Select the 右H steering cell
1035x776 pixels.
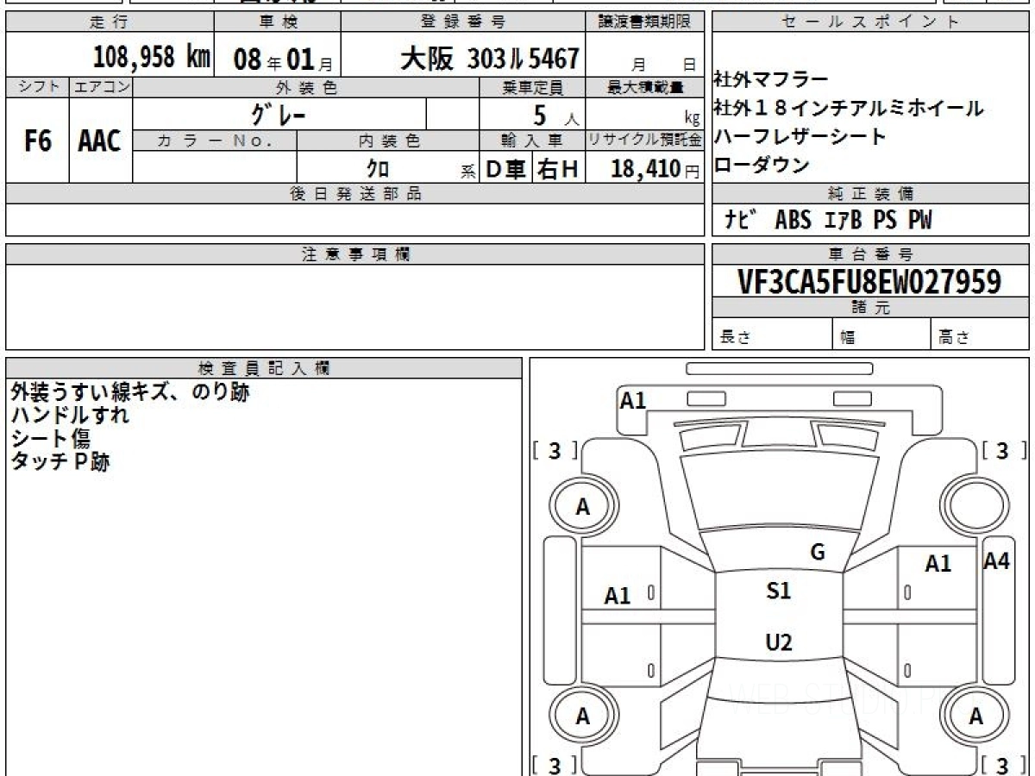(559, 169)
